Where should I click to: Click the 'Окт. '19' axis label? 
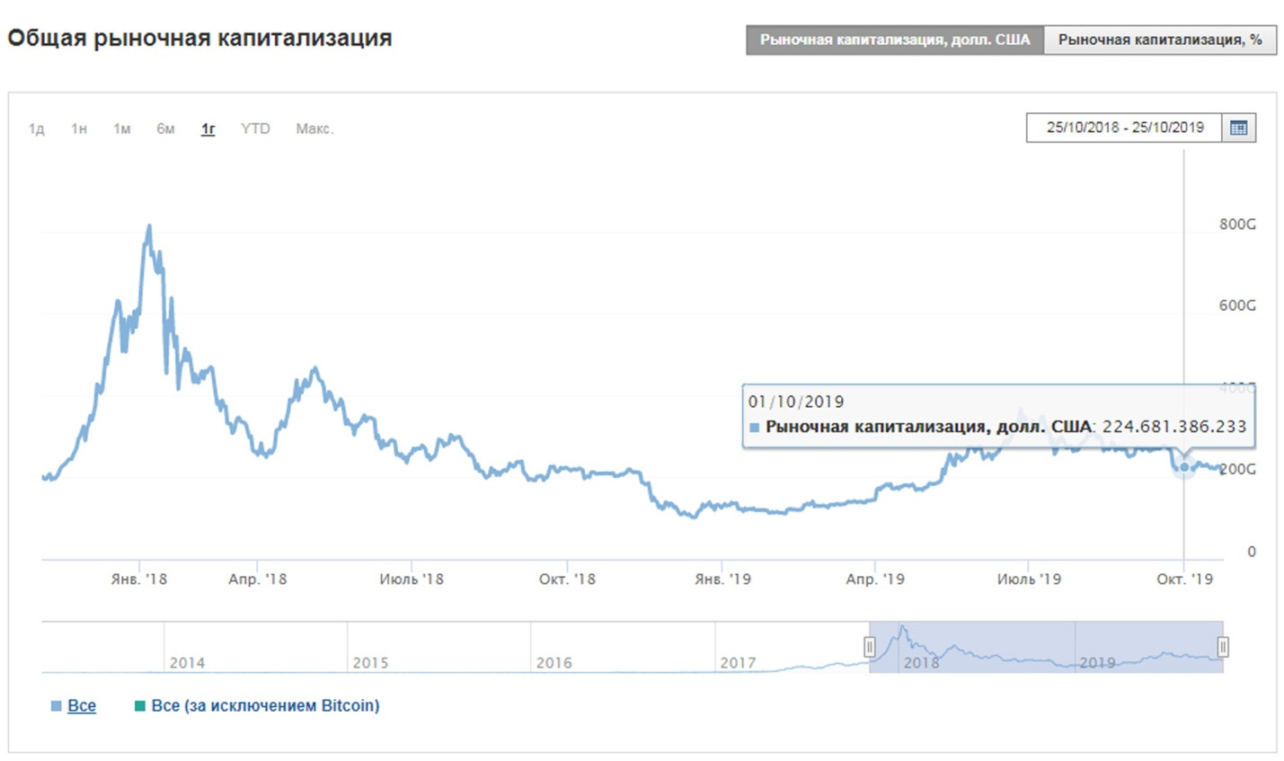(1184, 580)
